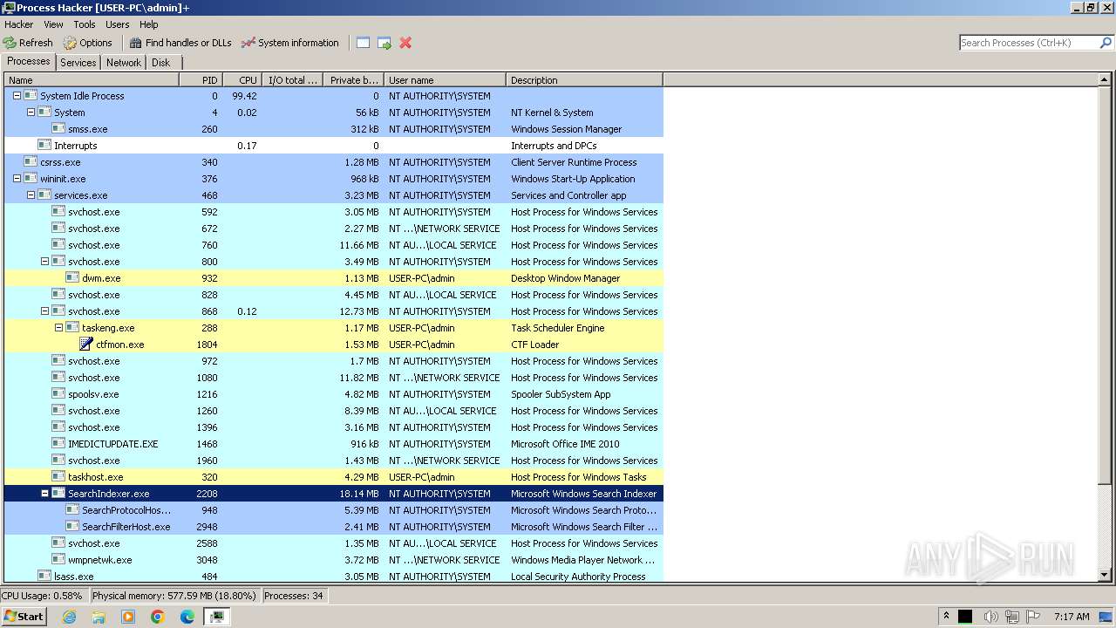Viewport: 1116px width, 628px height.
Task: Select IMEDICTUPDATE.EXE process icon
Action: [58, 444]
